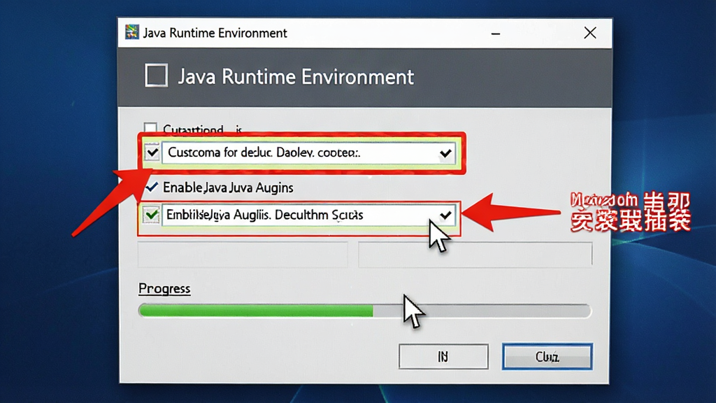This screenshot has width=716, height=403.
Task: Click the Enable Java Juva Augins text
Action: coord(228,188)
